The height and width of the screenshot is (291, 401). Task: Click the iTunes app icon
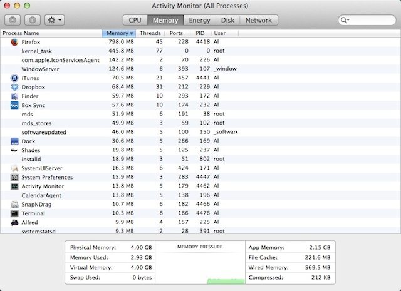tap(14, 78)
